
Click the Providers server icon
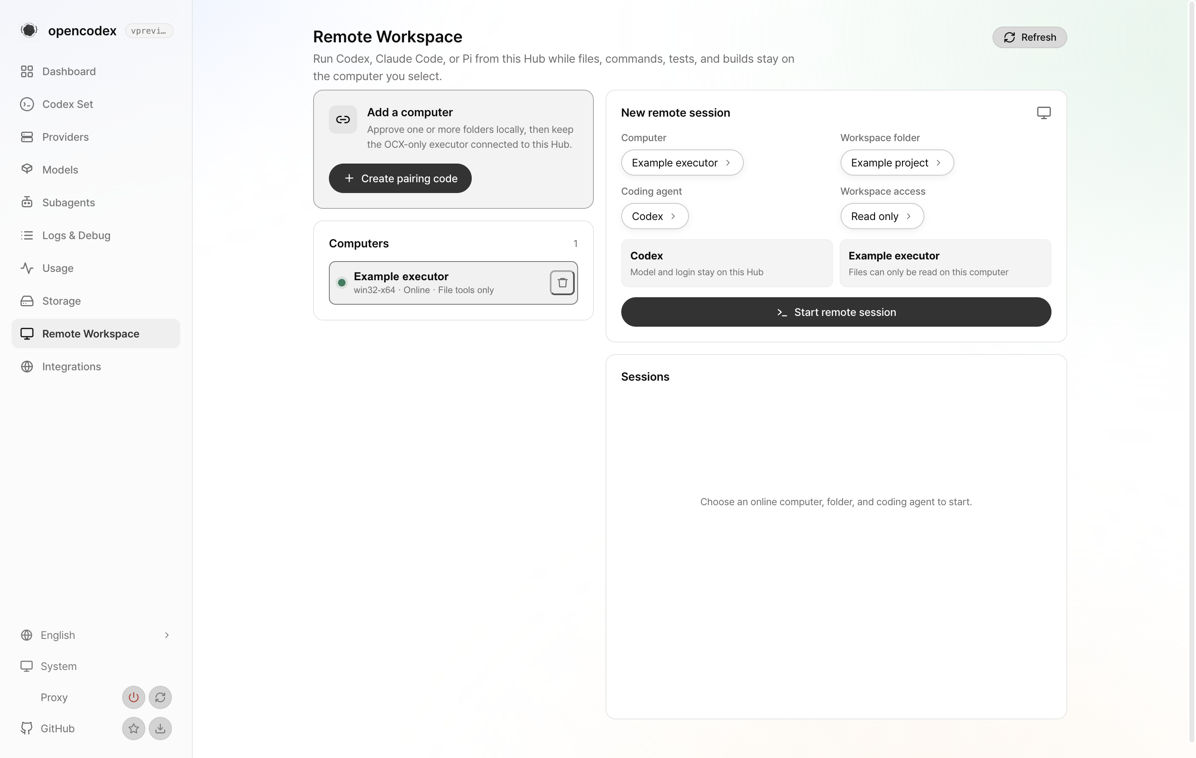(x=27, y=137)
